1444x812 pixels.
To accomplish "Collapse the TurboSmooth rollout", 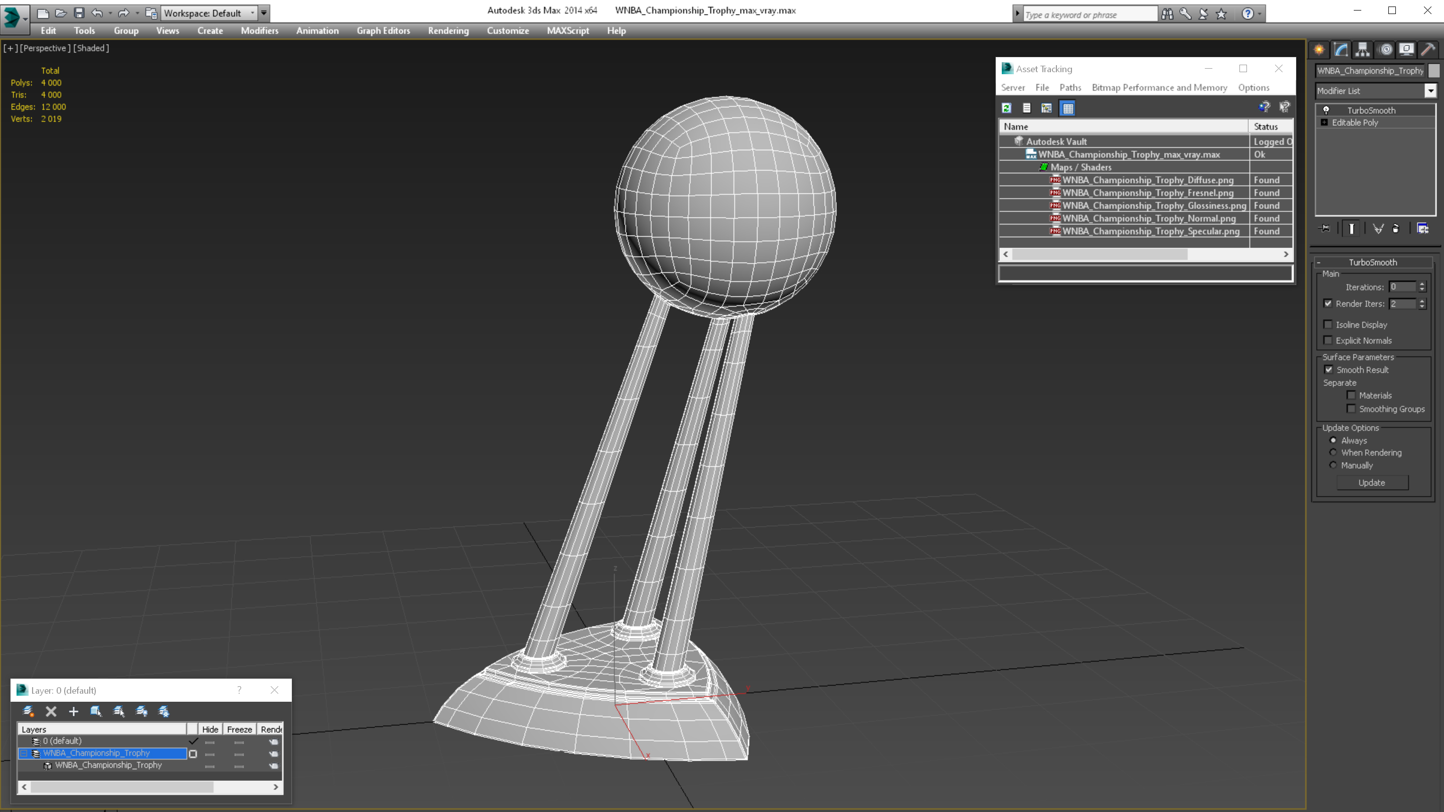I will [x=1319, y=262].
